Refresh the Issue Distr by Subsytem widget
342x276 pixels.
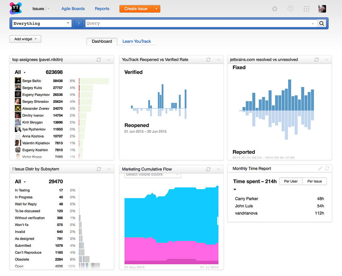99,169
